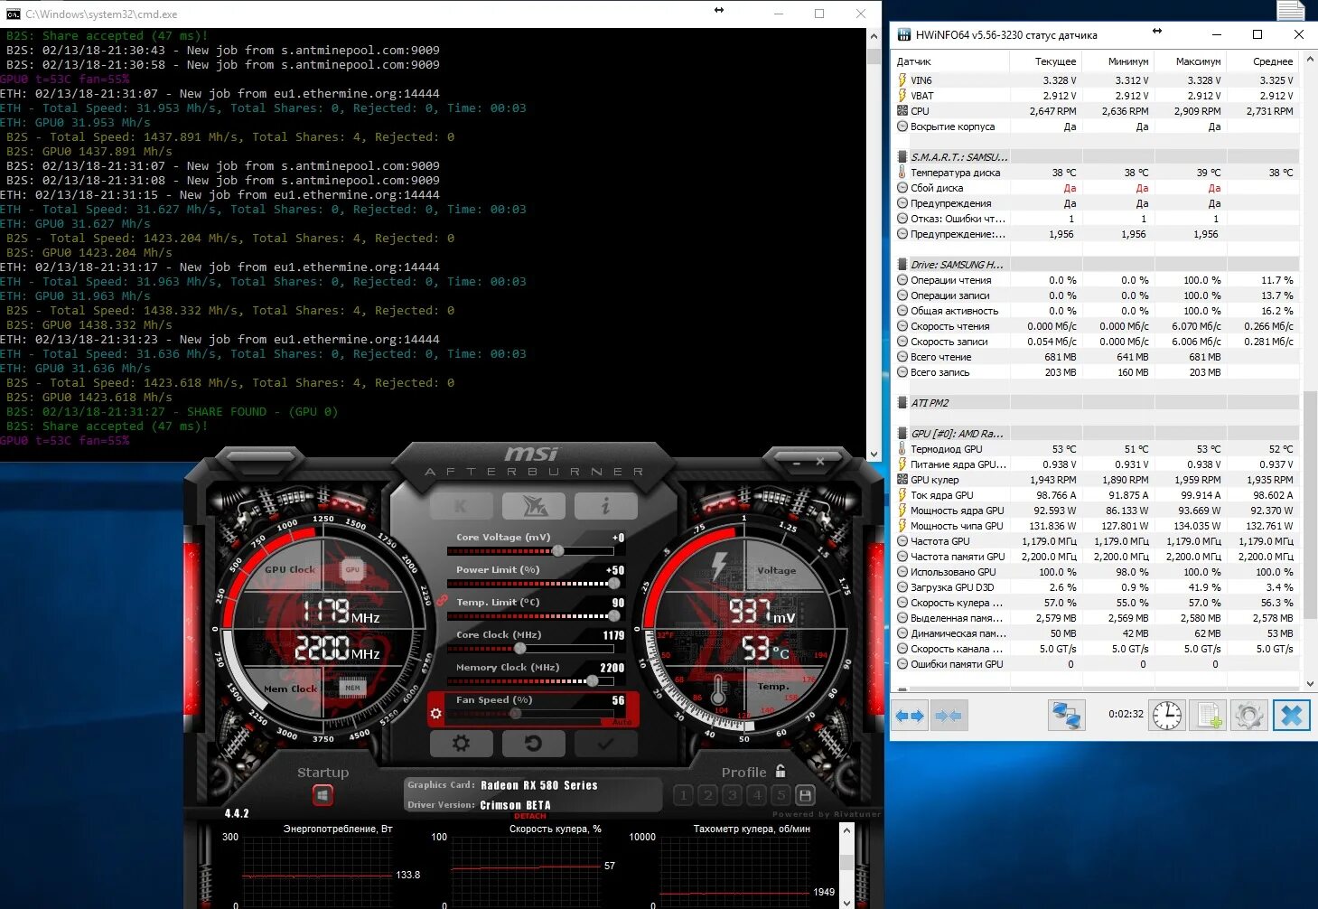Click the Текущее column header
1318x909 pixels.
[1045, 61]
